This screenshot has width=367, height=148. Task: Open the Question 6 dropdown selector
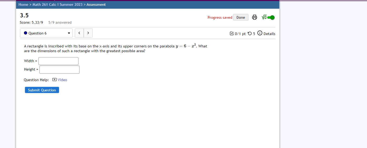point(46,33)
